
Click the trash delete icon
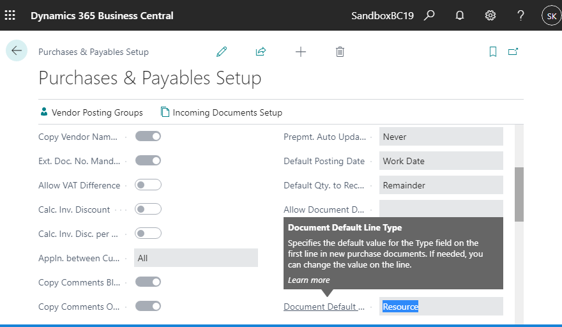click(340, 52)
